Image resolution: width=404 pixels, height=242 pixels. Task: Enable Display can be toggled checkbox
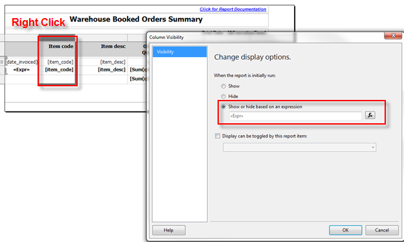218,136
